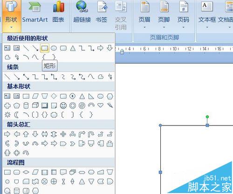Choose the Circular Arrow shape
The width and height of the screenshot is (233, 194).
point(26,153)
